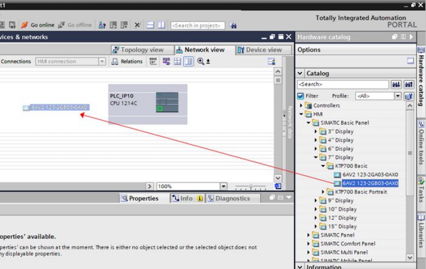The height and width of the screenshot is (269, 426).
Task: Click the hardware catalog Search field
Action: click(343, 84)
